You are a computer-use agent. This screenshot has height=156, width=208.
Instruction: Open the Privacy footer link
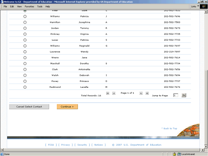click(66, 145)
